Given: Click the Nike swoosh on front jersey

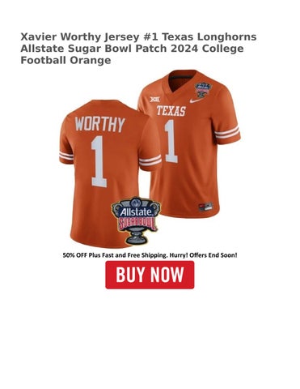Looking at the screenshot, I should point(196,100).
